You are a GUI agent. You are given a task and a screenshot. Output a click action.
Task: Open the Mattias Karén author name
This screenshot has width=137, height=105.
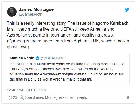[22, 58]
